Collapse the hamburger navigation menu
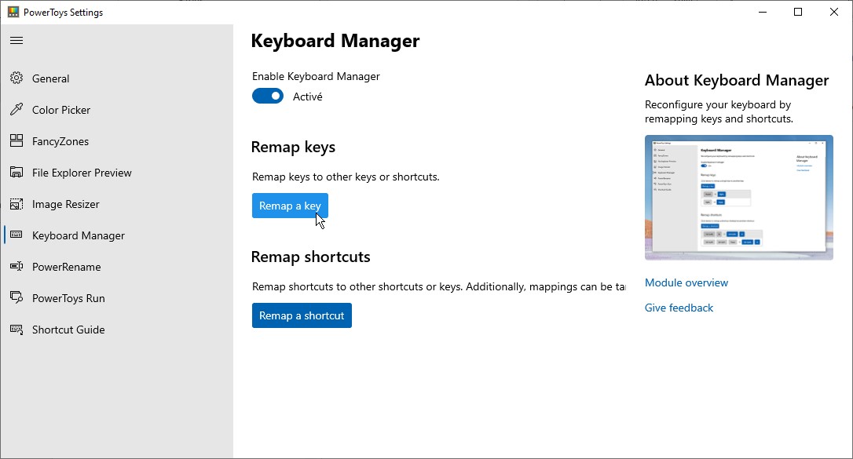The image size is (853, 459). (16, 40)
